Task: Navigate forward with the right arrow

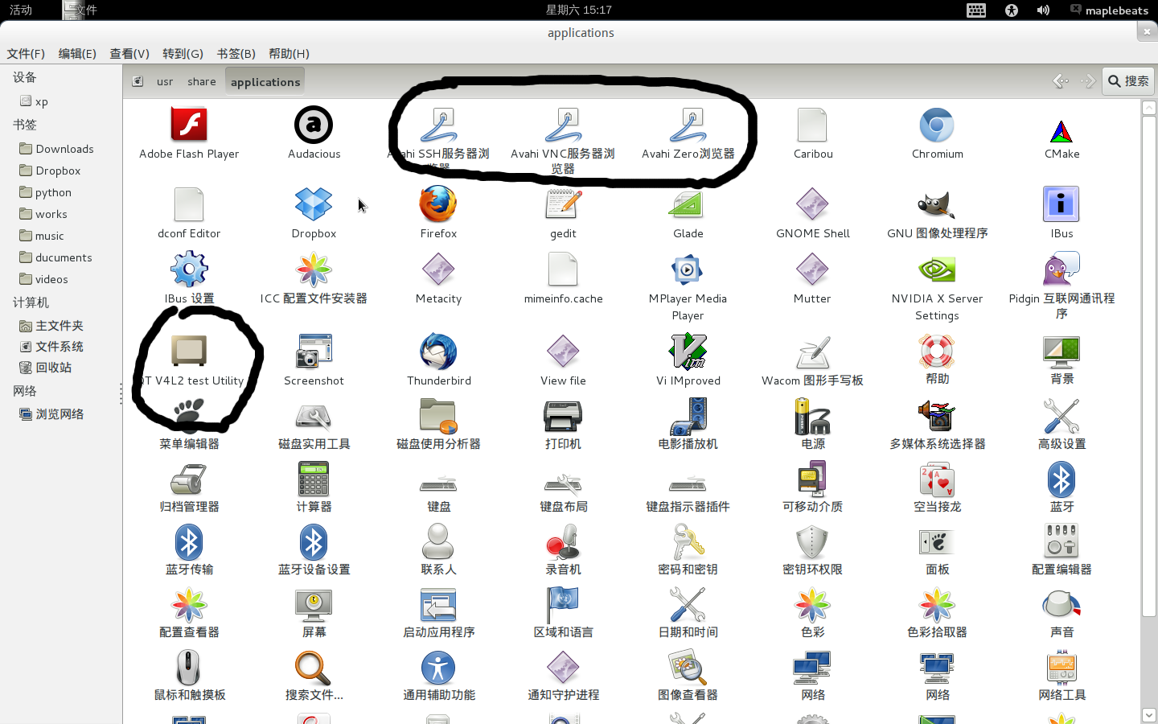Action: 1087,81
